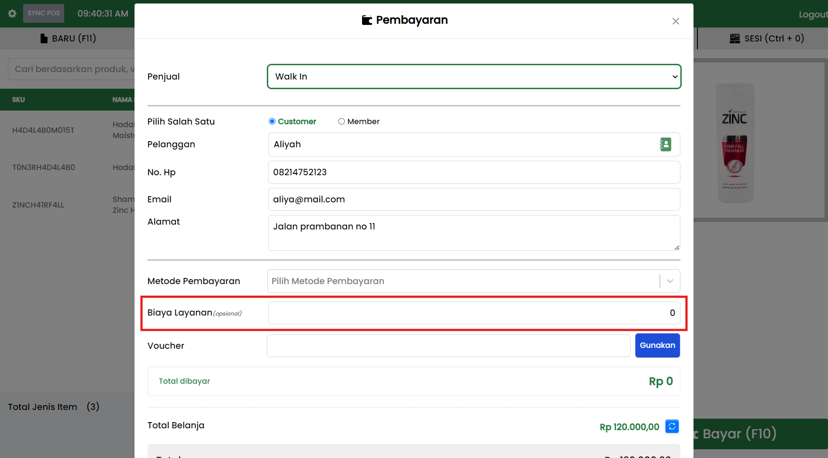Viewport: 828px width, 458px height.
Task: Click the Email field with aliya@mail.com
Action: (x=474, y=199)
